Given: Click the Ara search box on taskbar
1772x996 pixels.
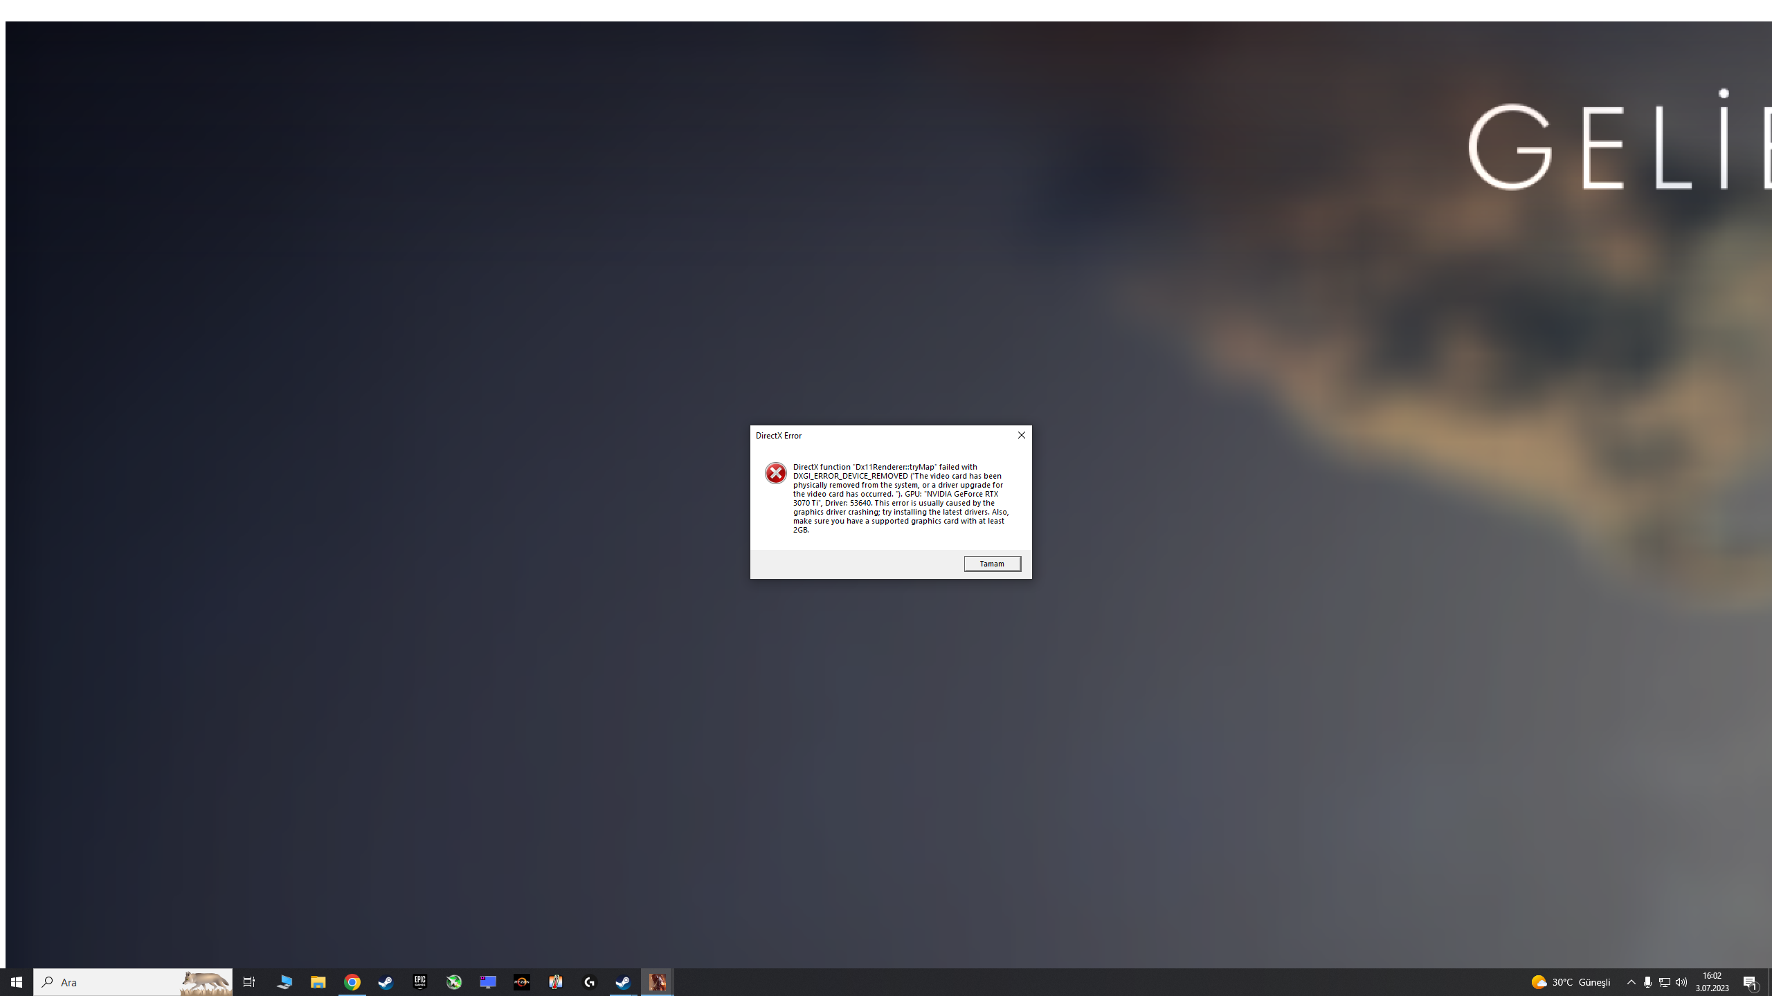Looking at the screenshot, I should pyautogui.click(x=133, y=982).
